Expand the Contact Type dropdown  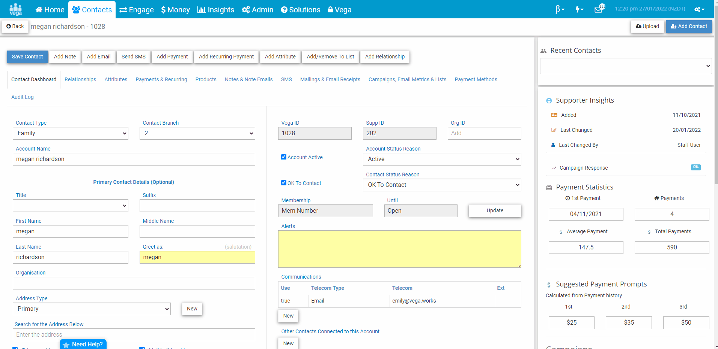point(71,133)
